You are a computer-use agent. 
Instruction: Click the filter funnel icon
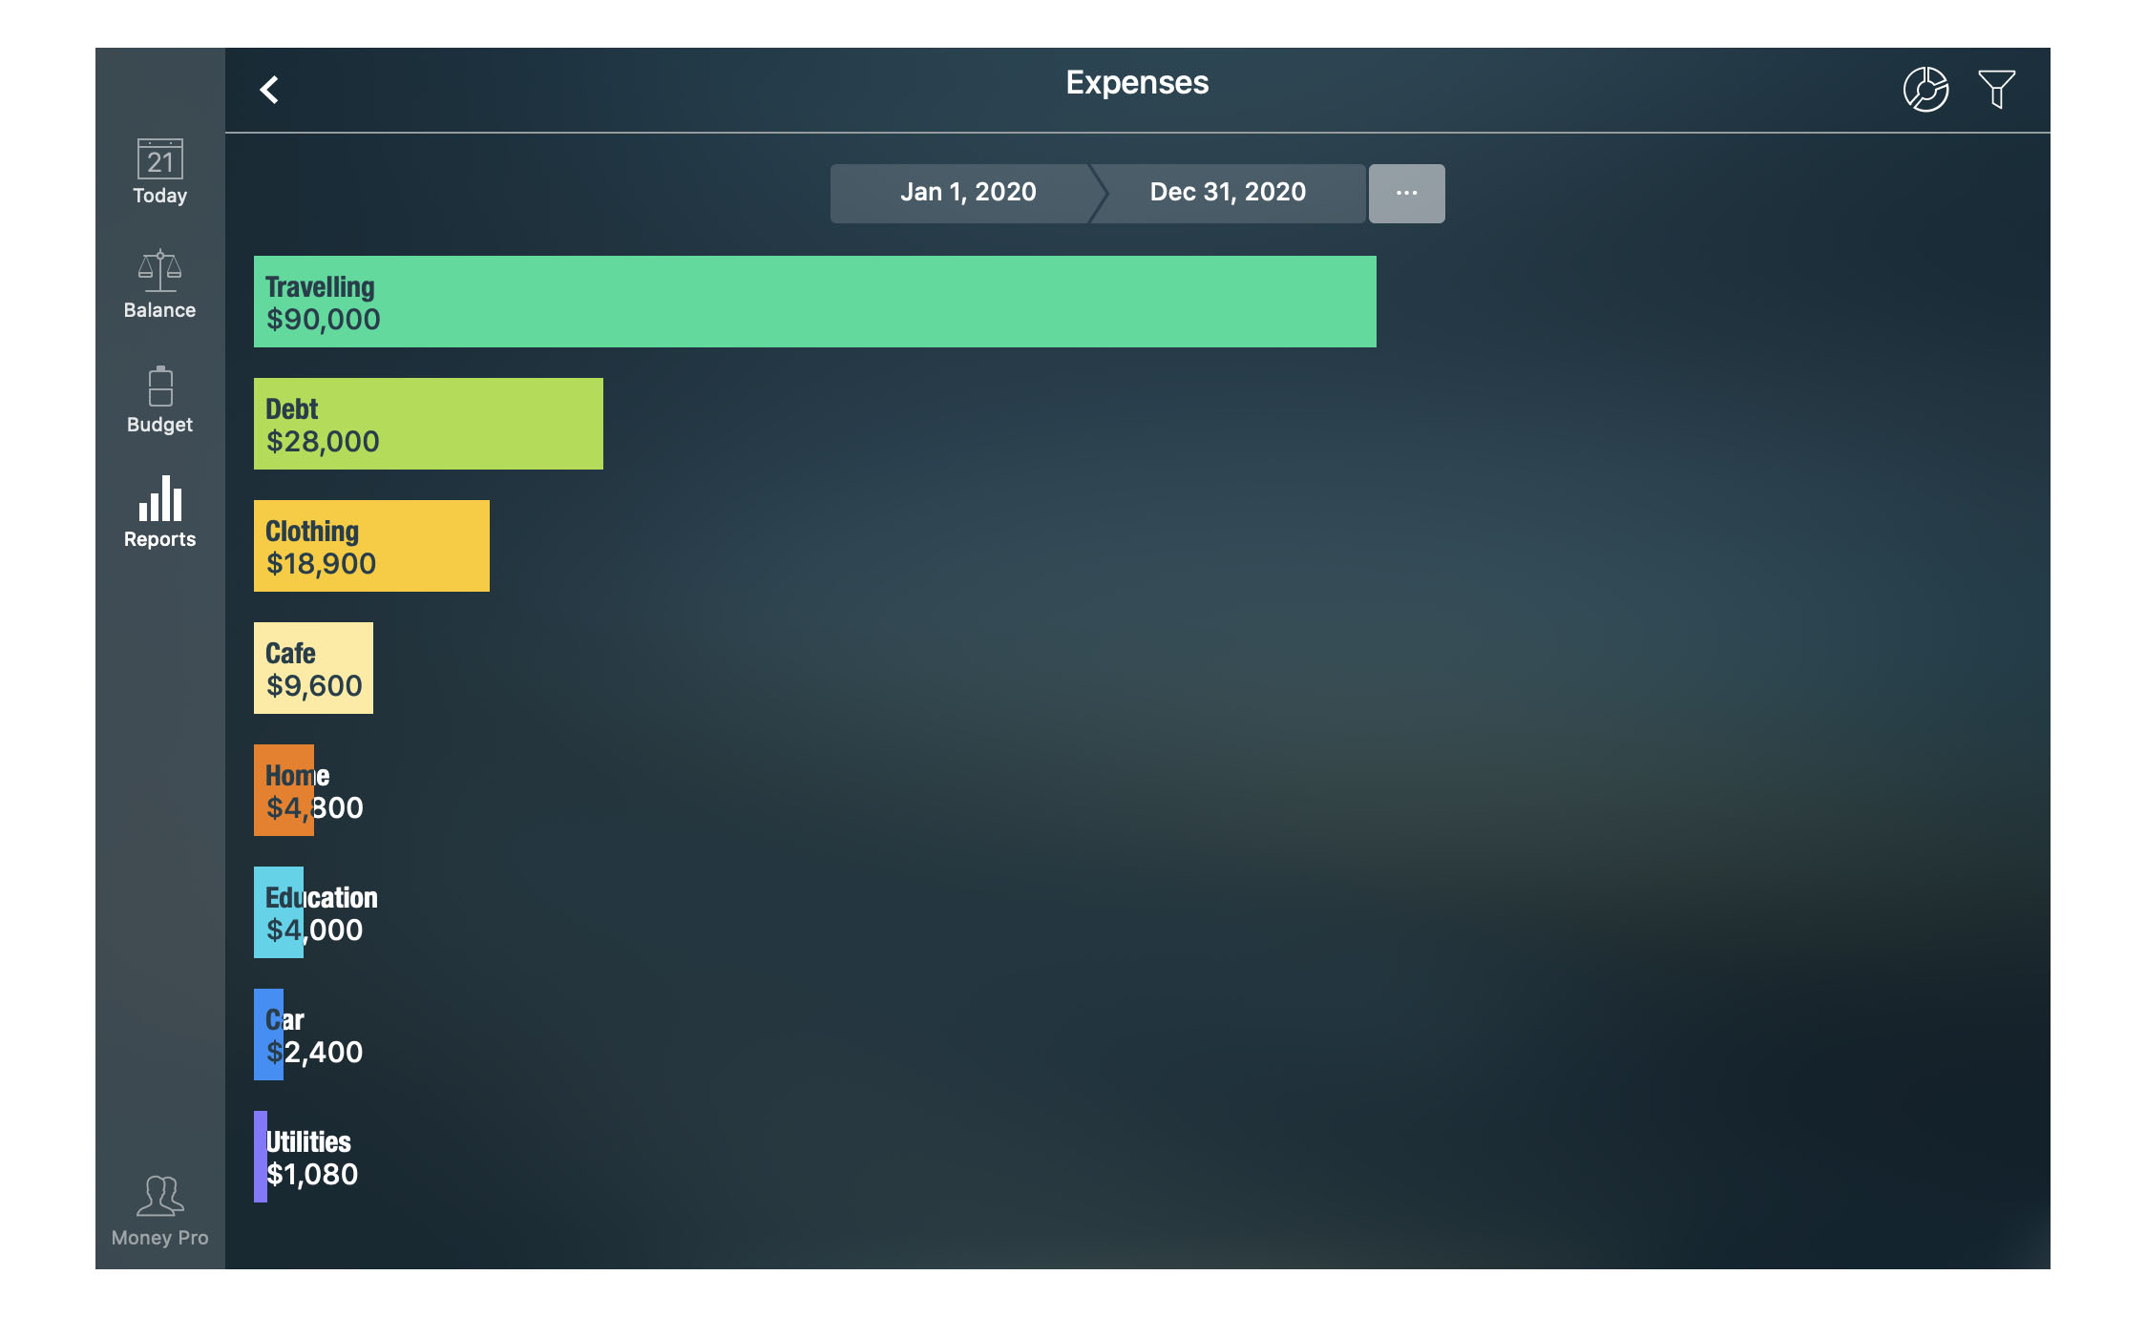2000,89
